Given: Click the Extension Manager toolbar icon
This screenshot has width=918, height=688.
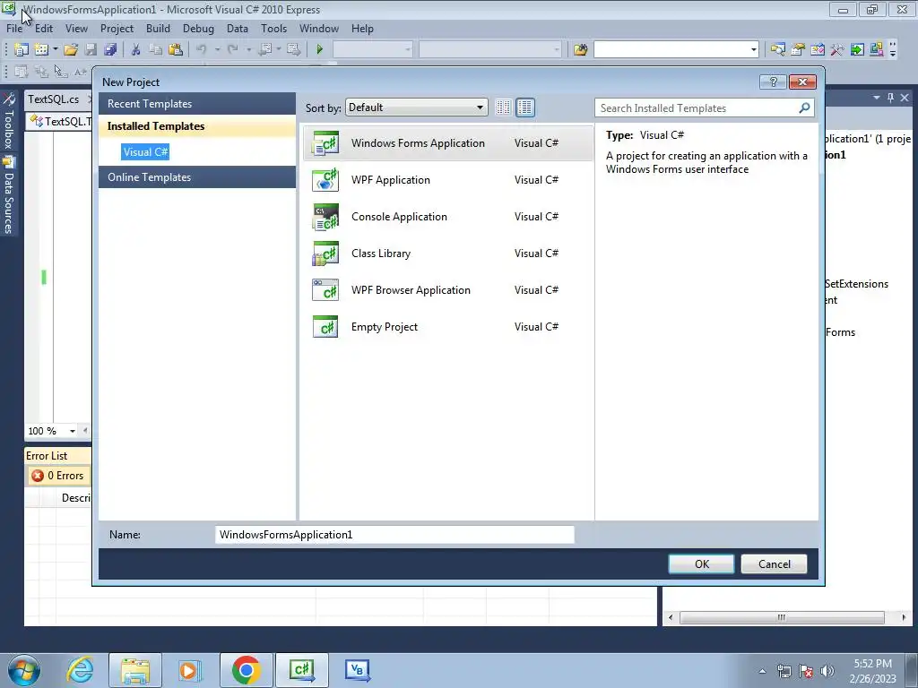Looking at the screenshot, I should [877, 50].
